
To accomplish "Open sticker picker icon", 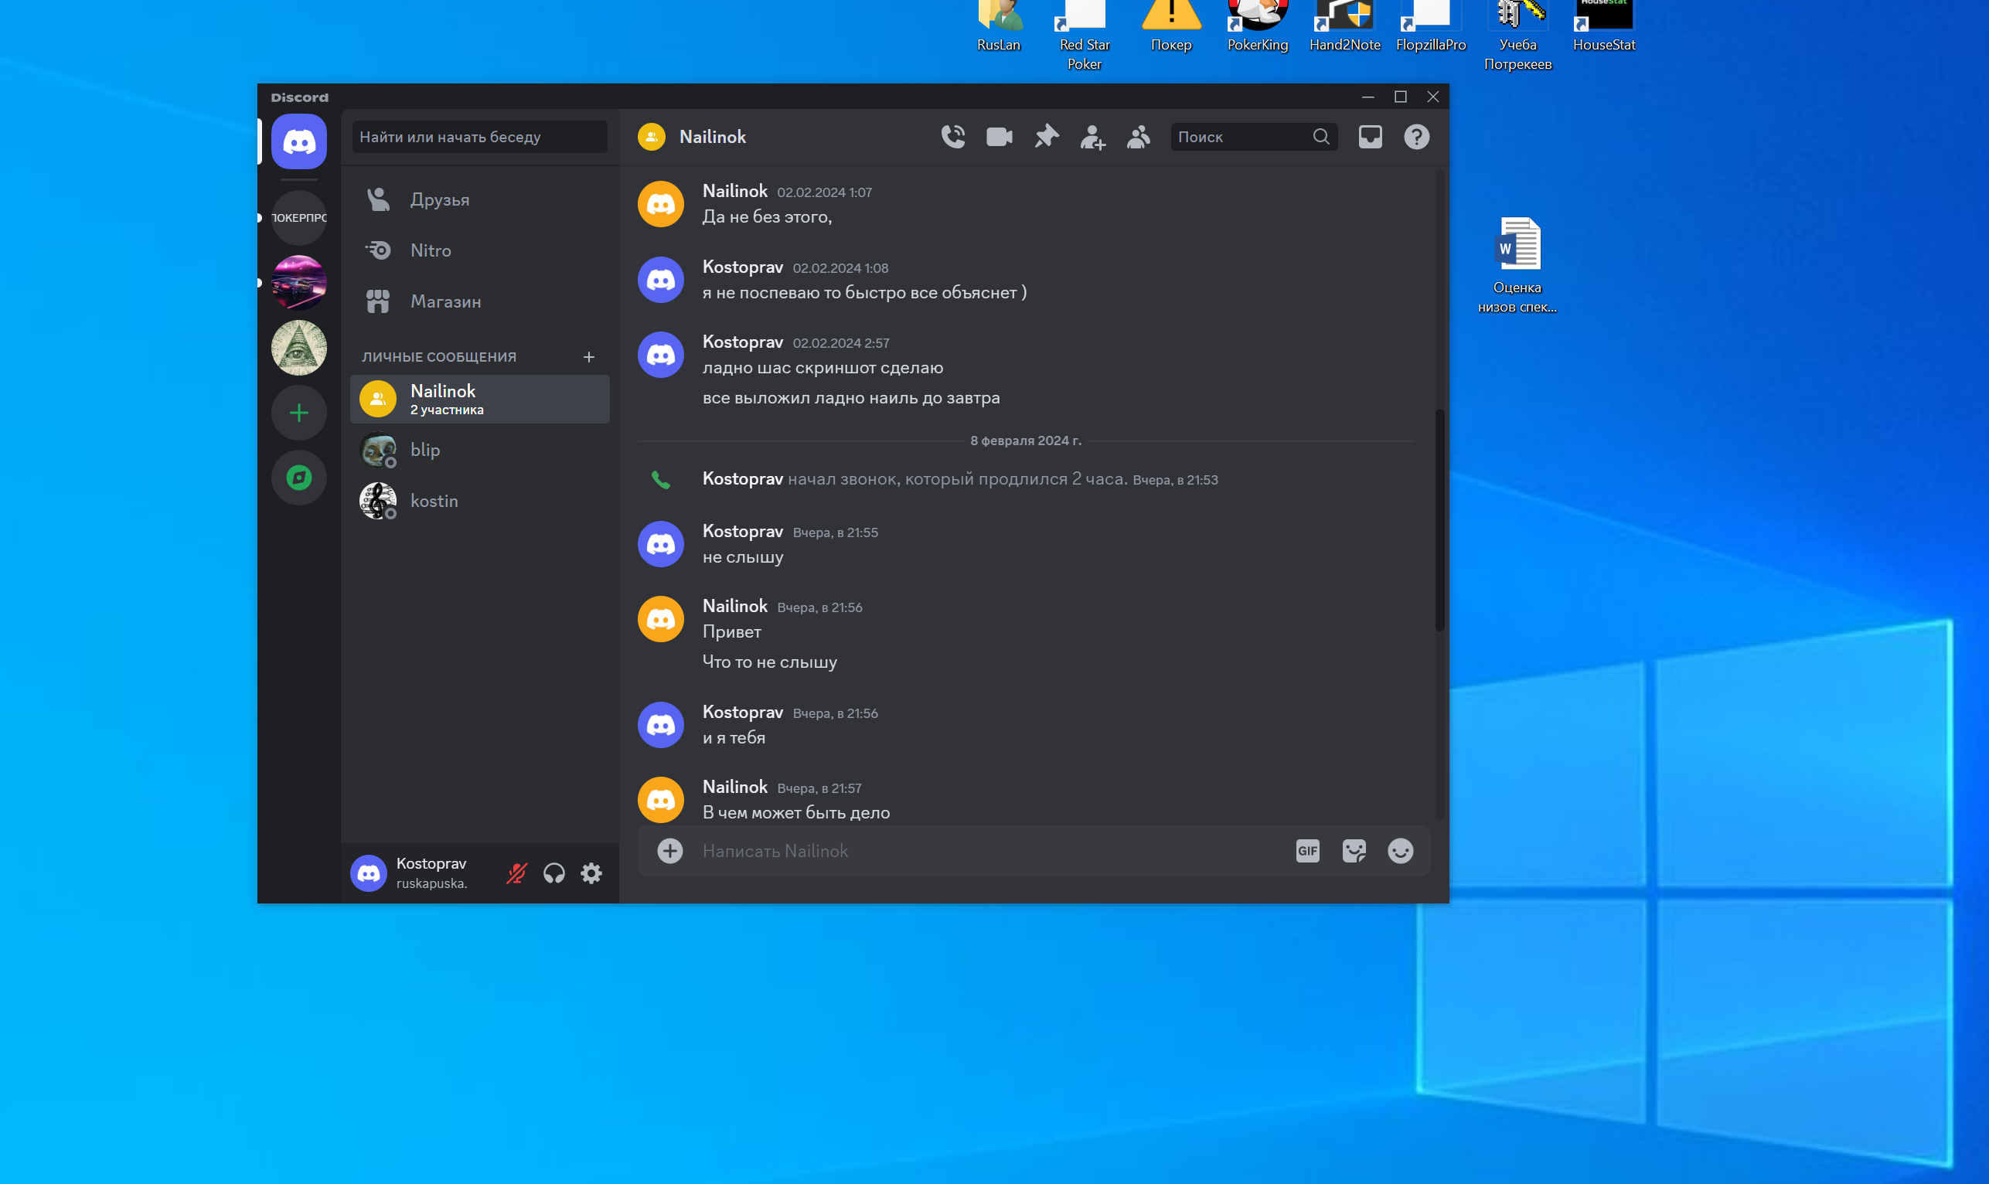I will (1354, 850).
